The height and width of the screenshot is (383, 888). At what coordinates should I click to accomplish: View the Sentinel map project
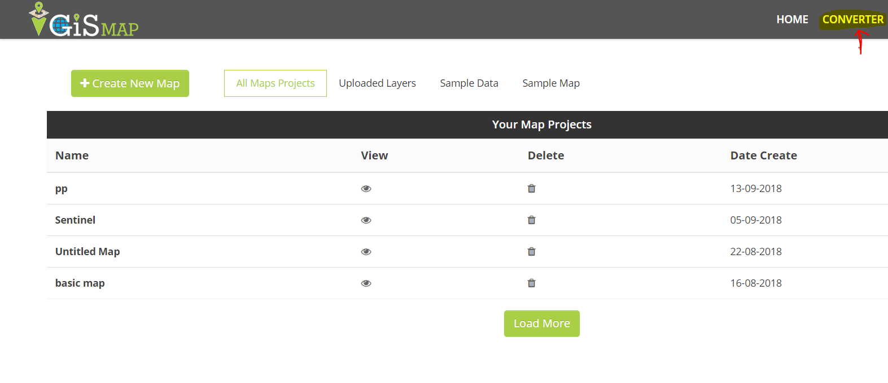point(366,220)
